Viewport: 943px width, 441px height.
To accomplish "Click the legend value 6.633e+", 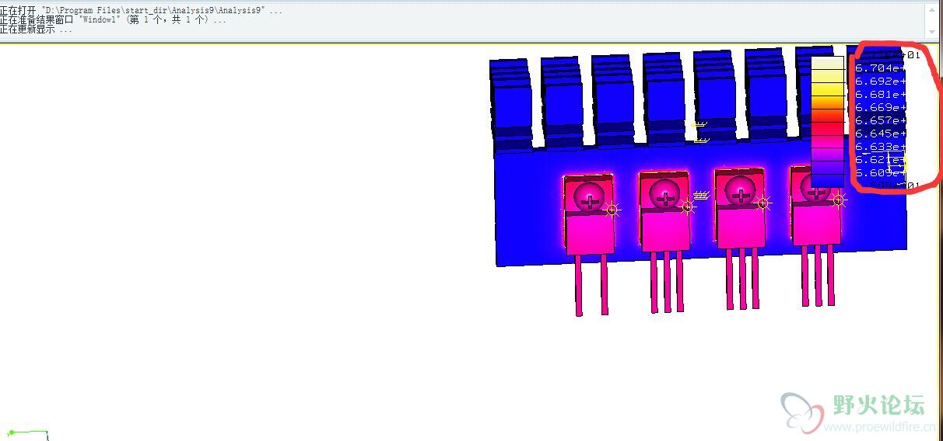I will point(880,147).
